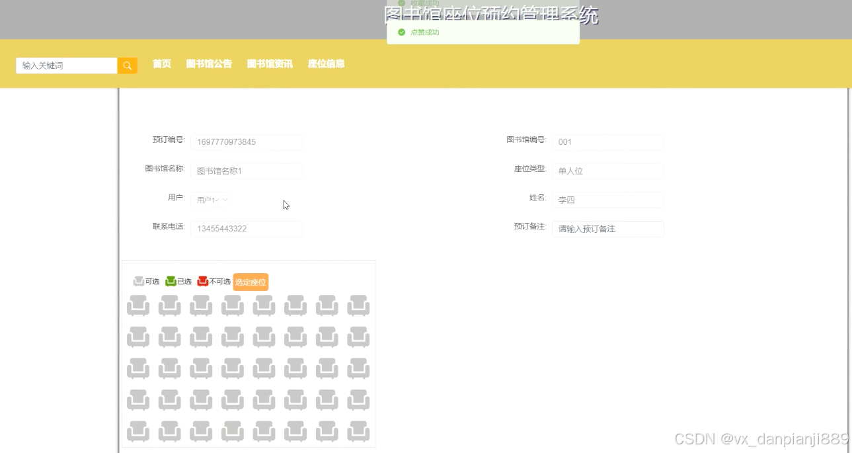Click the green 已选 legend seat icon
The height and width of the screenshot is (453, 852).
click(x=171, y=281)
